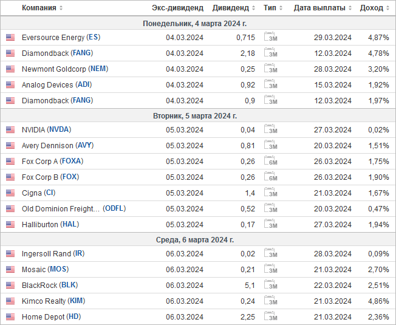This screenshot has width=396, height=325.
Task: Open the Mosaic MOS ticker link
Action: 60,269
